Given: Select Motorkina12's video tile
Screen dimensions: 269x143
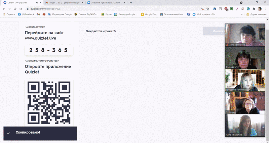Looking at the screenshot, I should click(x=245, y=58).
